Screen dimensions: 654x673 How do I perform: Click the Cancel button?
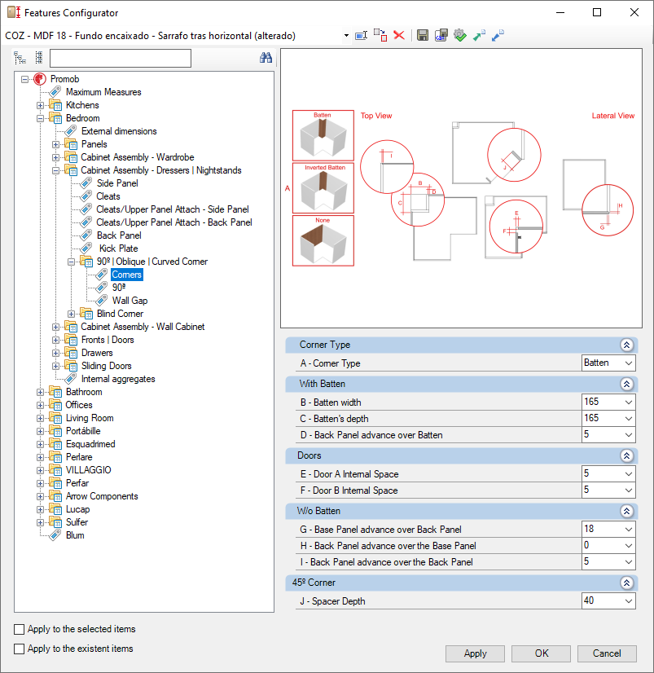pos(607,653)
